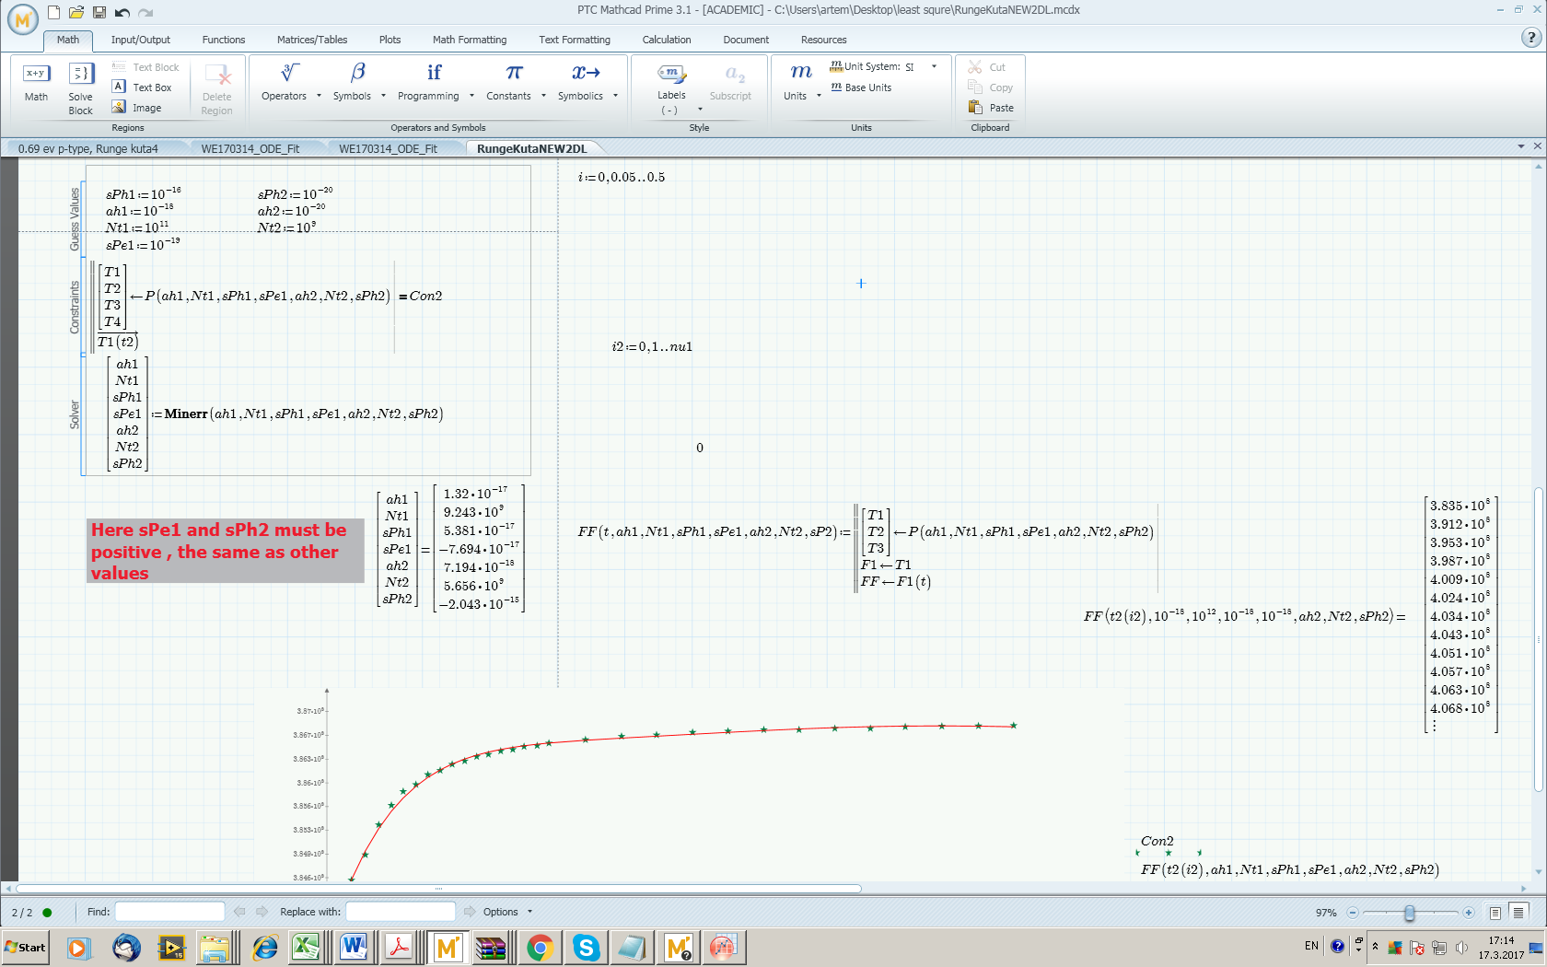This screenshot has height=967, width=1547.
Task: Open Microsoft Word from the taskbar
Action: coord(354,947)
